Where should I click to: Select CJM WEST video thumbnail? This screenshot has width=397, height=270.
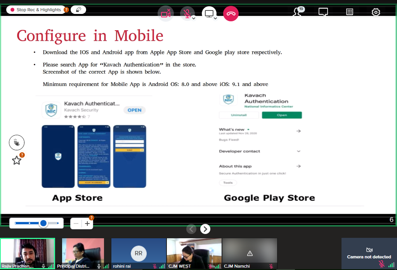194,254
